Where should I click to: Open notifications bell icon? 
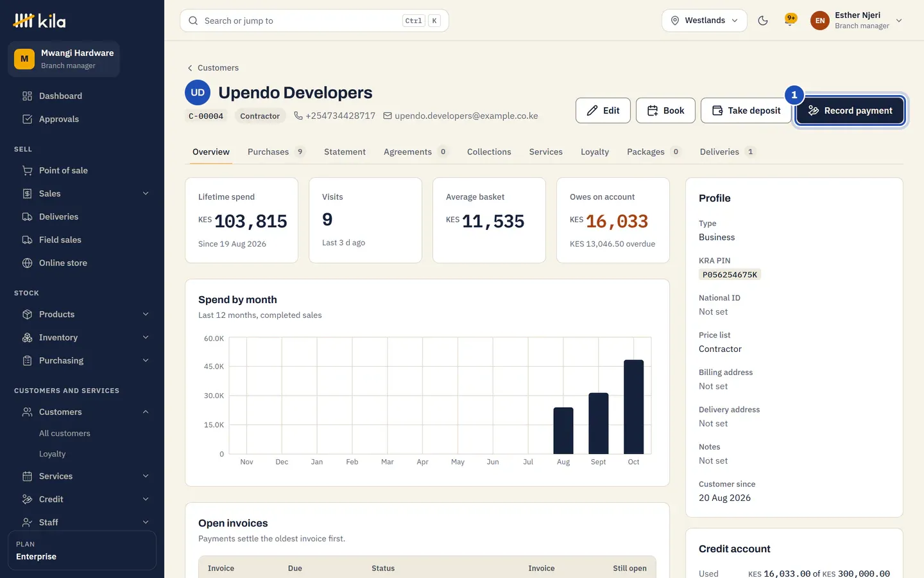pos(791,21)
